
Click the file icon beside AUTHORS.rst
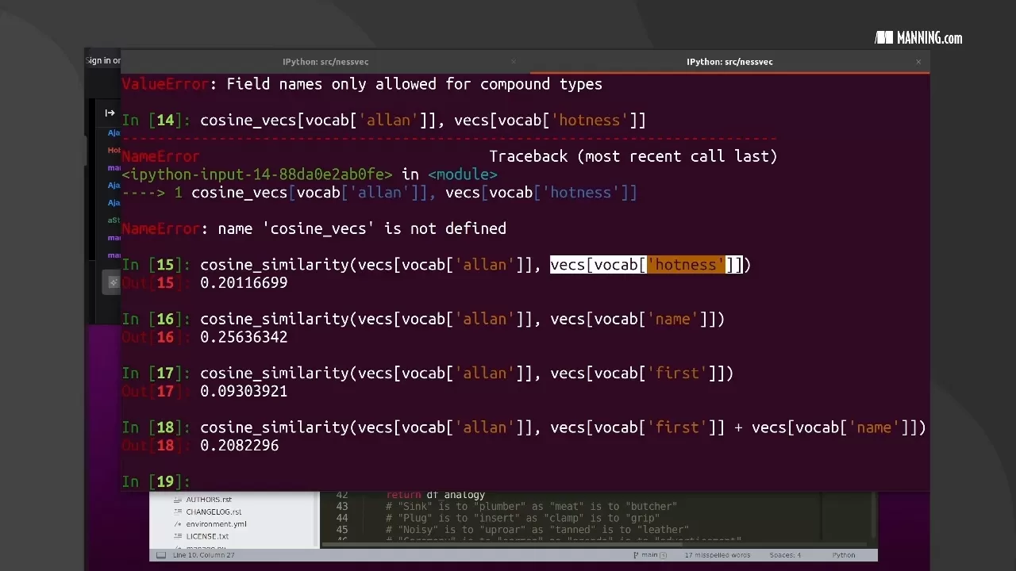click(x=179, y=499)
